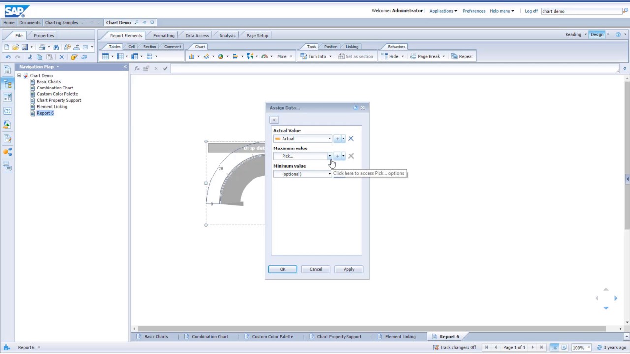Click the Log off link
Image resolution: width=630 pixels, height=354 pixels.
point(531,11)
